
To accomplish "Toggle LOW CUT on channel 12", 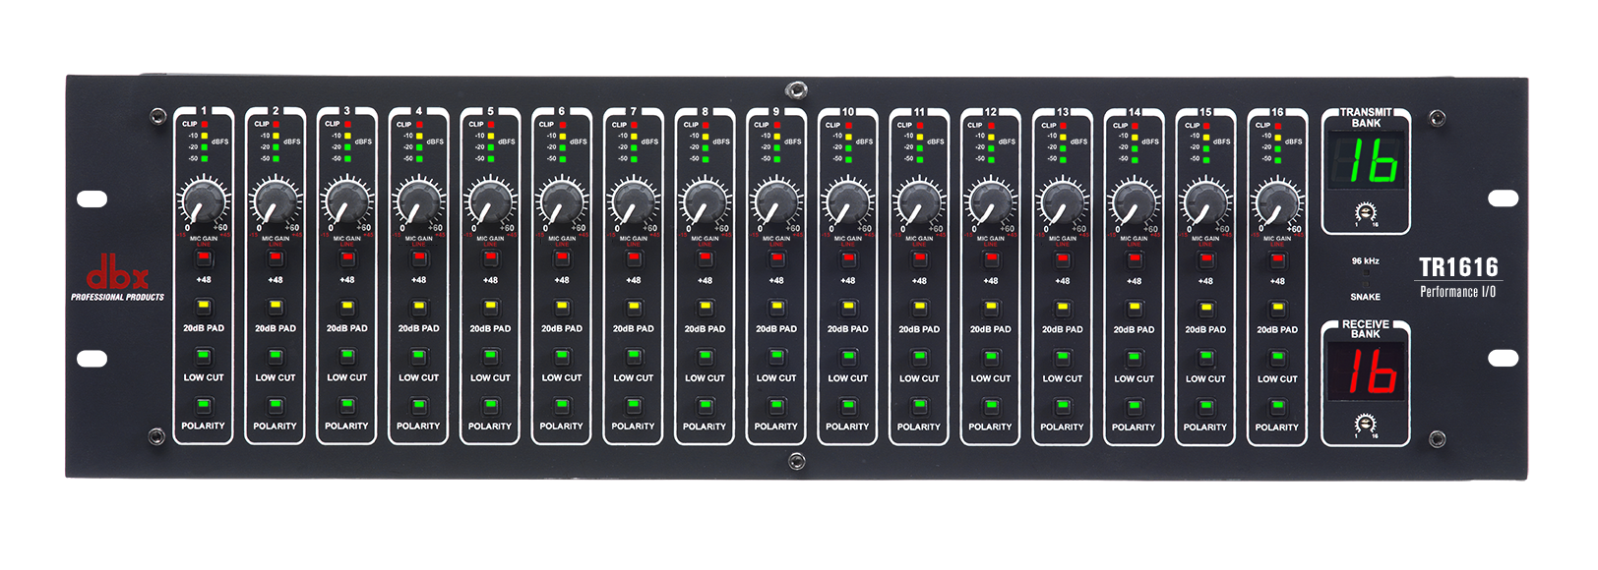I will [991, 357].
